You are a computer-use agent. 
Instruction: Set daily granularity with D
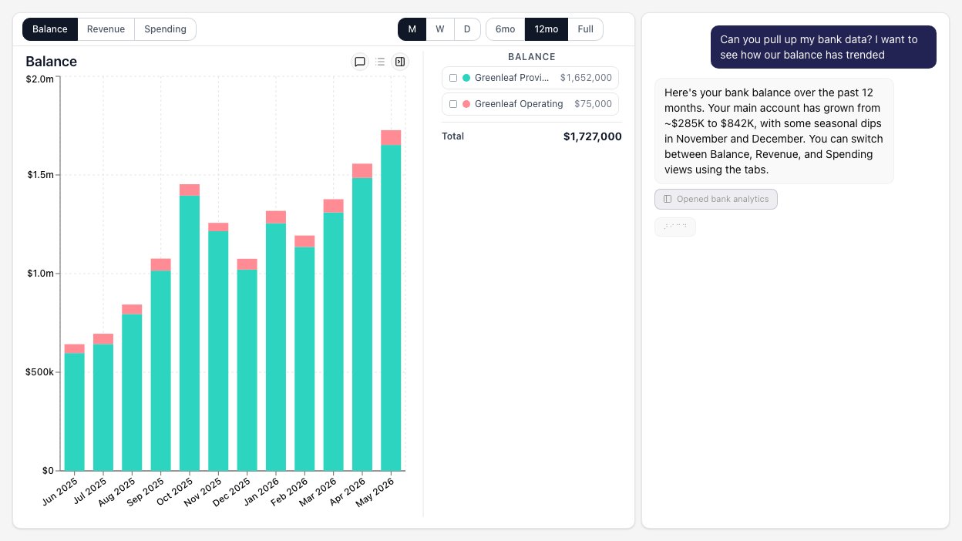click(x=467, y=29)
